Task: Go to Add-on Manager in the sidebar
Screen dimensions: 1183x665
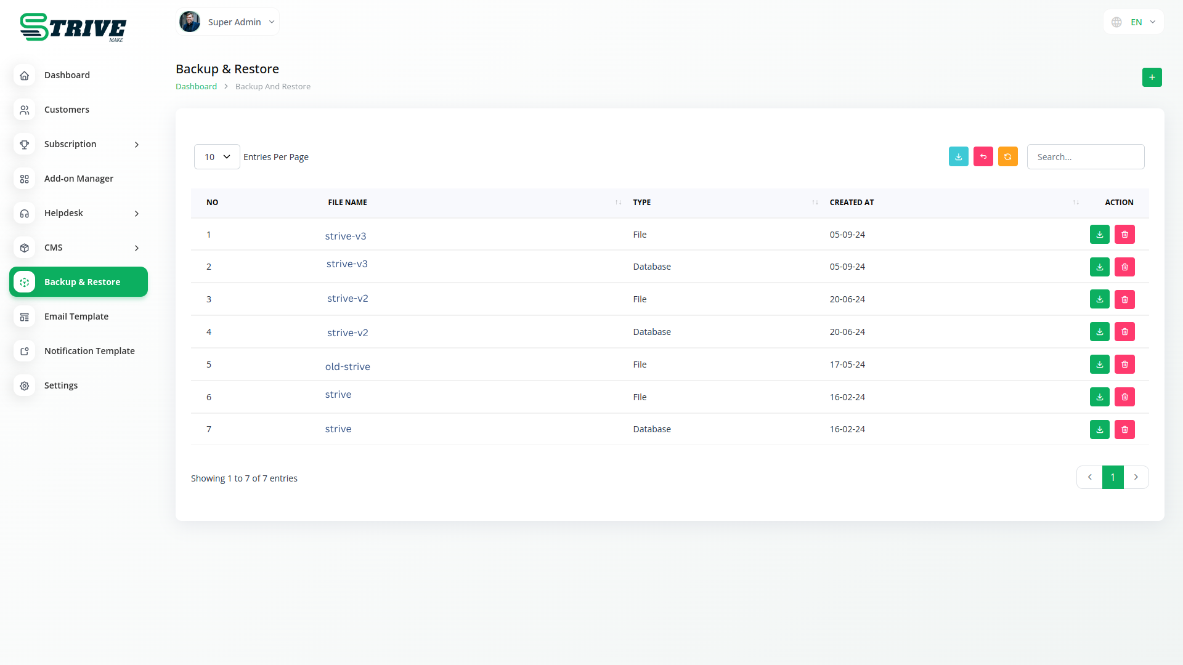Action: pos(78,179)
